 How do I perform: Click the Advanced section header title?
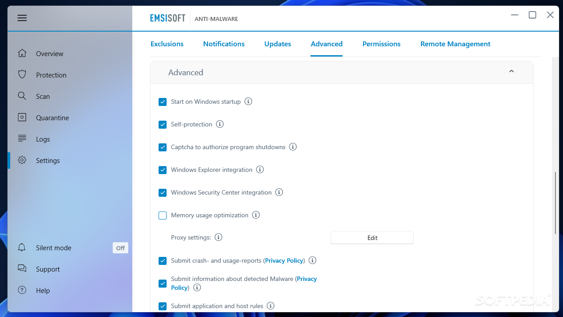pos(186,72)
